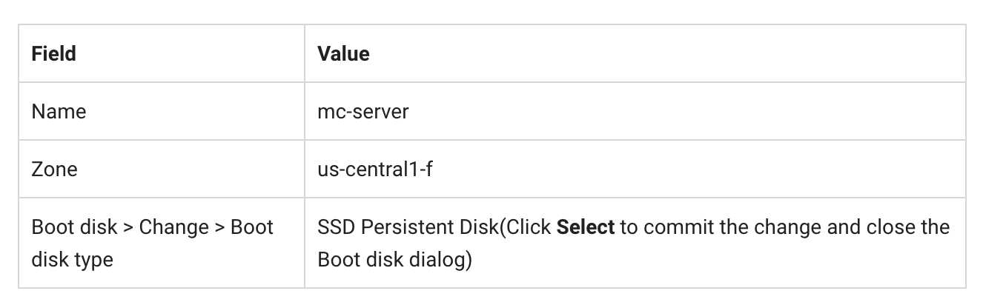Click the mc-server value text

pyautogui.click(x=363, y=112)
